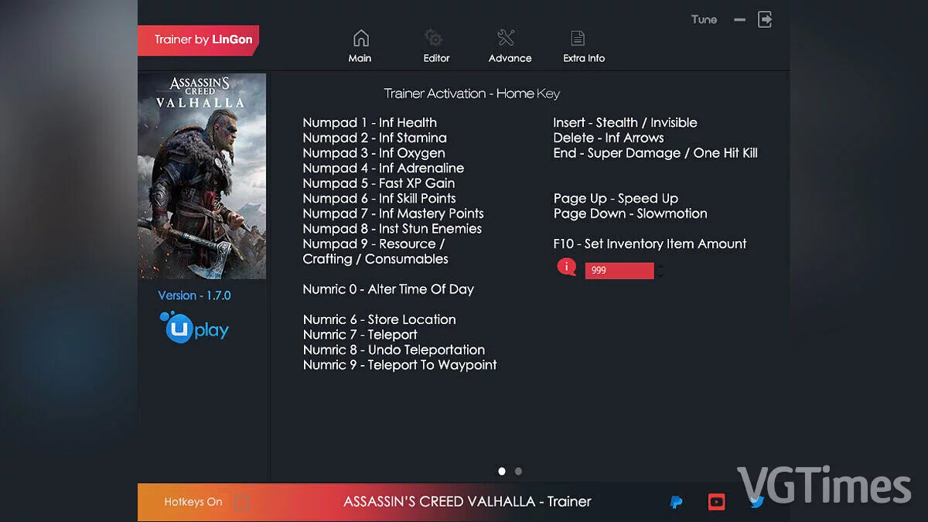
Task: Select Numpad 4 - Inf Adrenaline
Action: click(x=383, y=168)
